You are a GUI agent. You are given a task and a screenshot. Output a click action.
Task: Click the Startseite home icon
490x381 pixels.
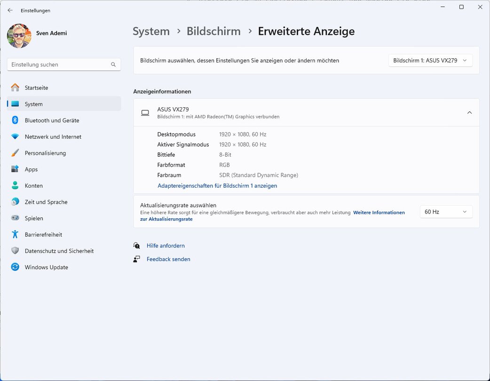coord(15,87)
